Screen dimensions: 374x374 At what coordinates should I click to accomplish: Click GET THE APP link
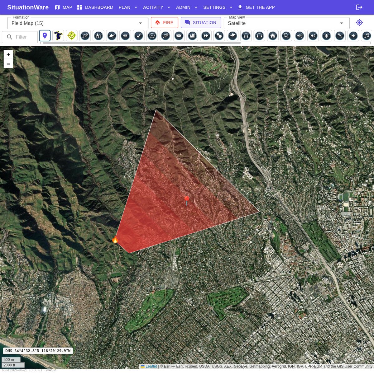pos(256,7)
